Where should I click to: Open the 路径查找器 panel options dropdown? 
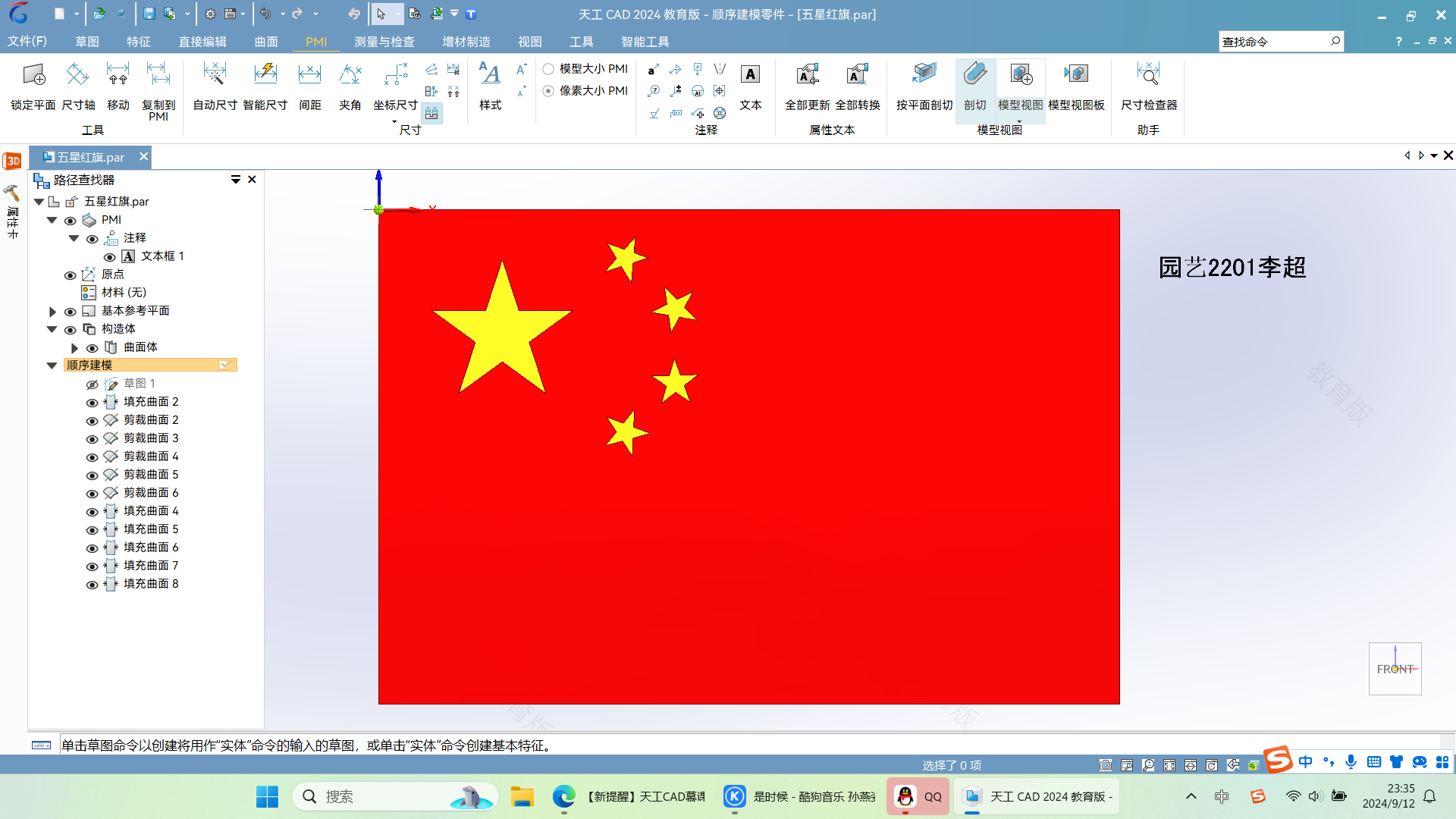tap(236, 180)
